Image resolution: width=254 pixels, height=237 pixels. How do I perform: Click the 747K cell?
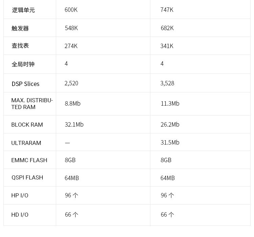[167, 10]
